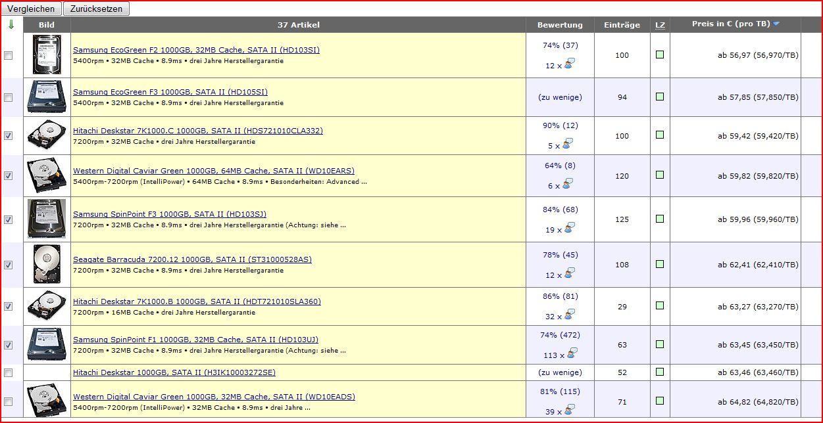Uncheck the Seagate Barracuda 7200.12 checkbox
The height and width of the screenshot is (423, 823).
(8, 265)
